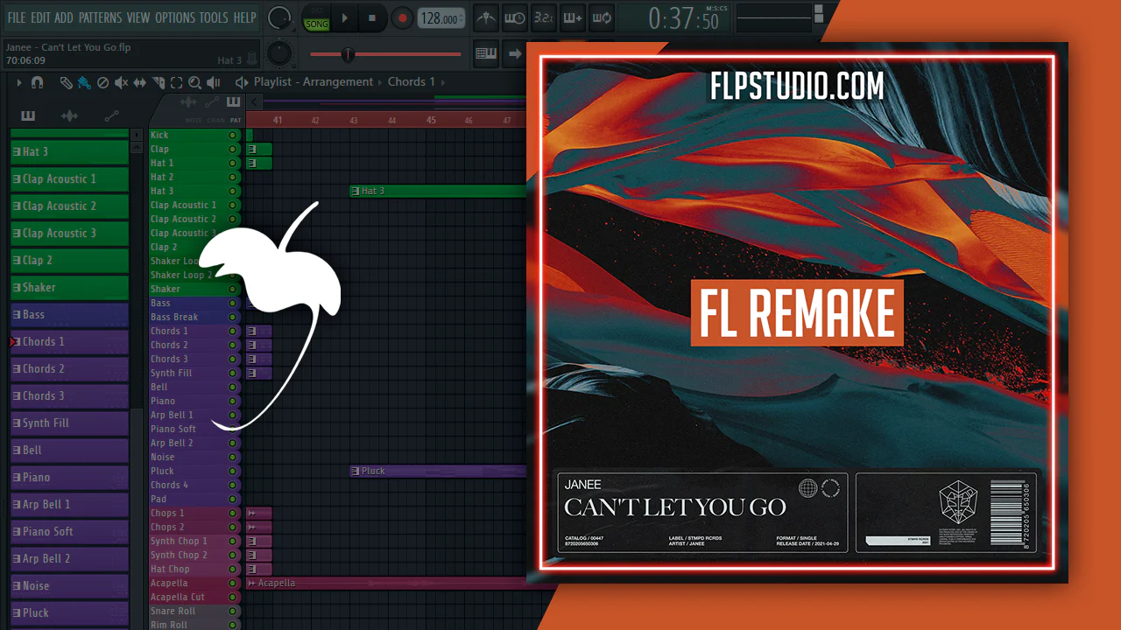This screenshot has width=1121, height=630.
Task: Open the HELP menu
Action: pyautogui.click(x=245, y=17)
